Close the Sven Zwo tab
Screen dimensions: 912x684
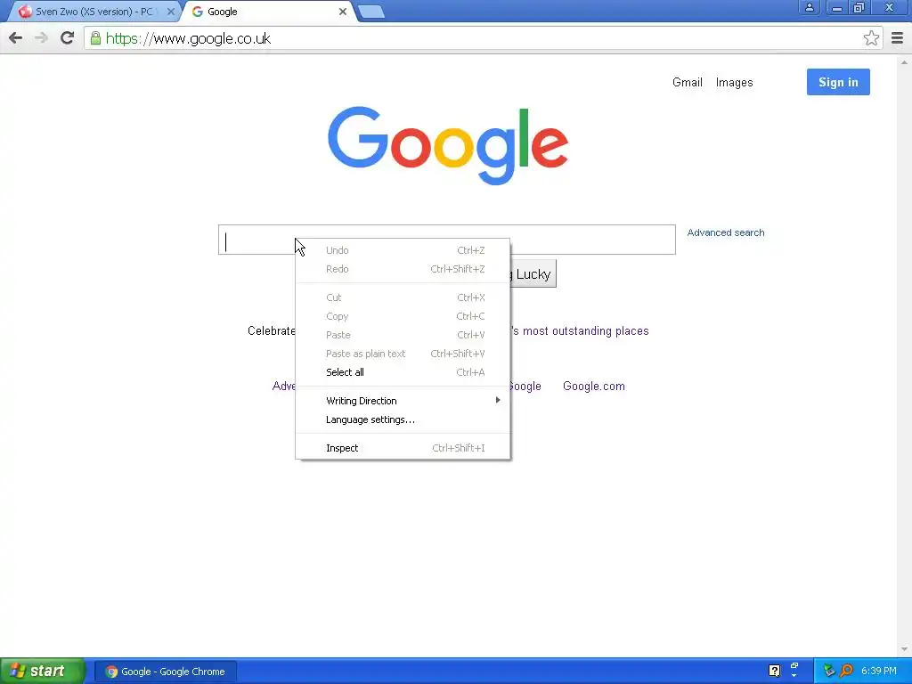pyautogui.click(x=170, y=11)
